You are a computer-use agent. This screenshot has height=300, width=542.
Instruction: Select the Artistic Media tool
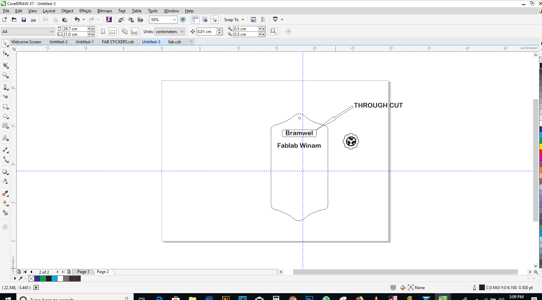click(5, 96)
